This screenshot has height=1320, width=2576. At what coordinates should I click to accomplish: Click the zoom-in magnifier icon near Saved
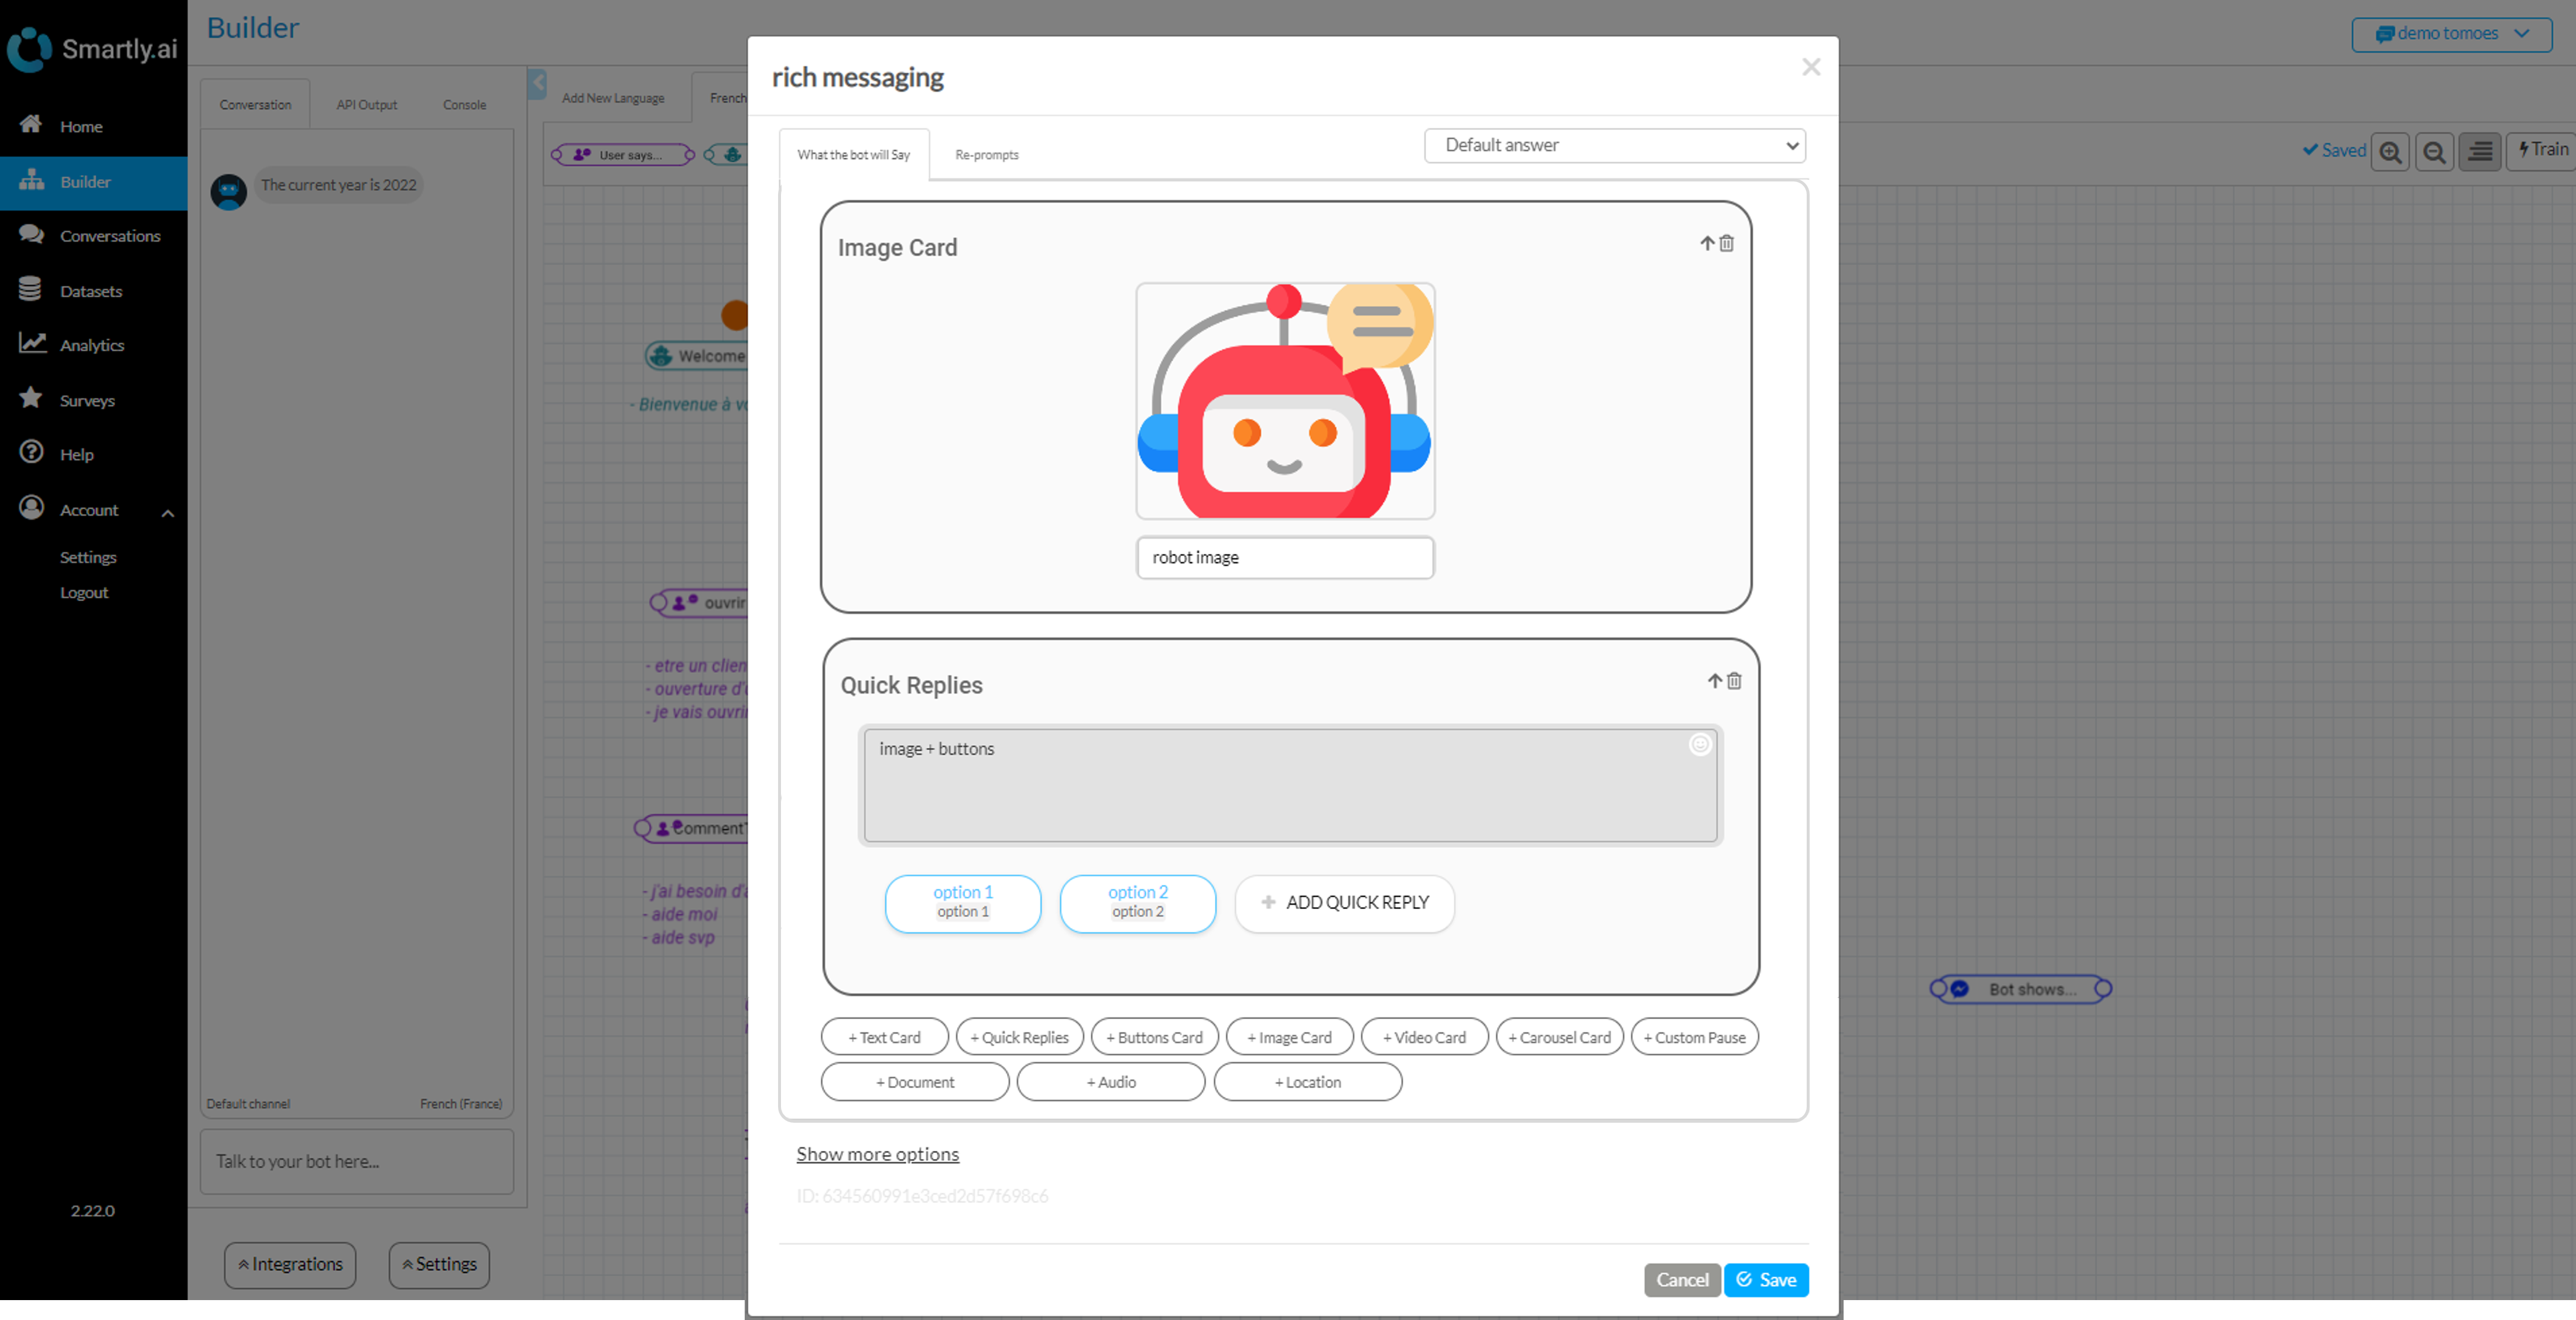coord(2391,151)
